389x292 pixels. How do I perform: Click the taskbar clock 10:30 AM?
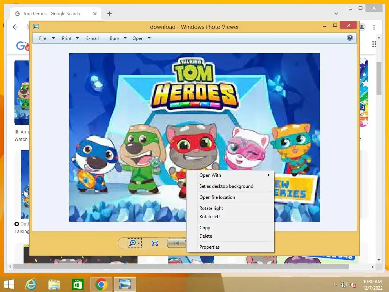pyautogui.click(x=372, y=282)
